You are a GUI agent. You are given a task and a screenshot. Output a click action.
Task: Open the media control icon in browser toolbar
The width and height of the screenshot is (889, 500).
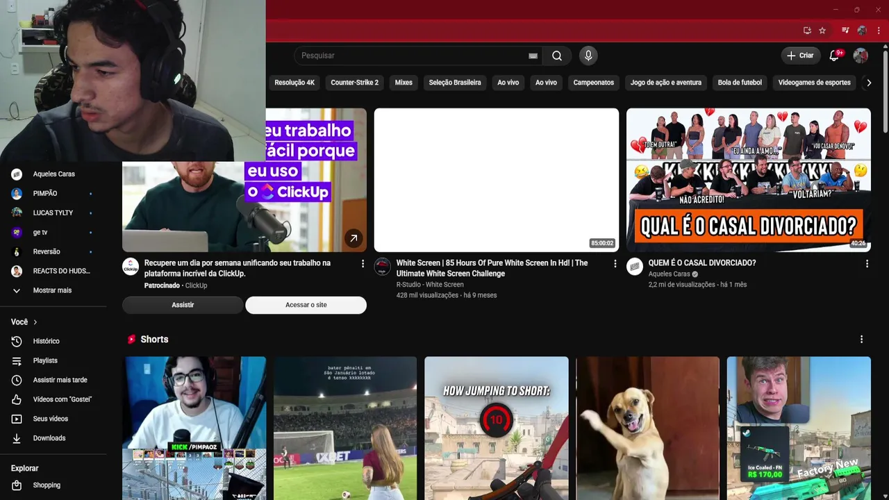click(x=845, y=31)
